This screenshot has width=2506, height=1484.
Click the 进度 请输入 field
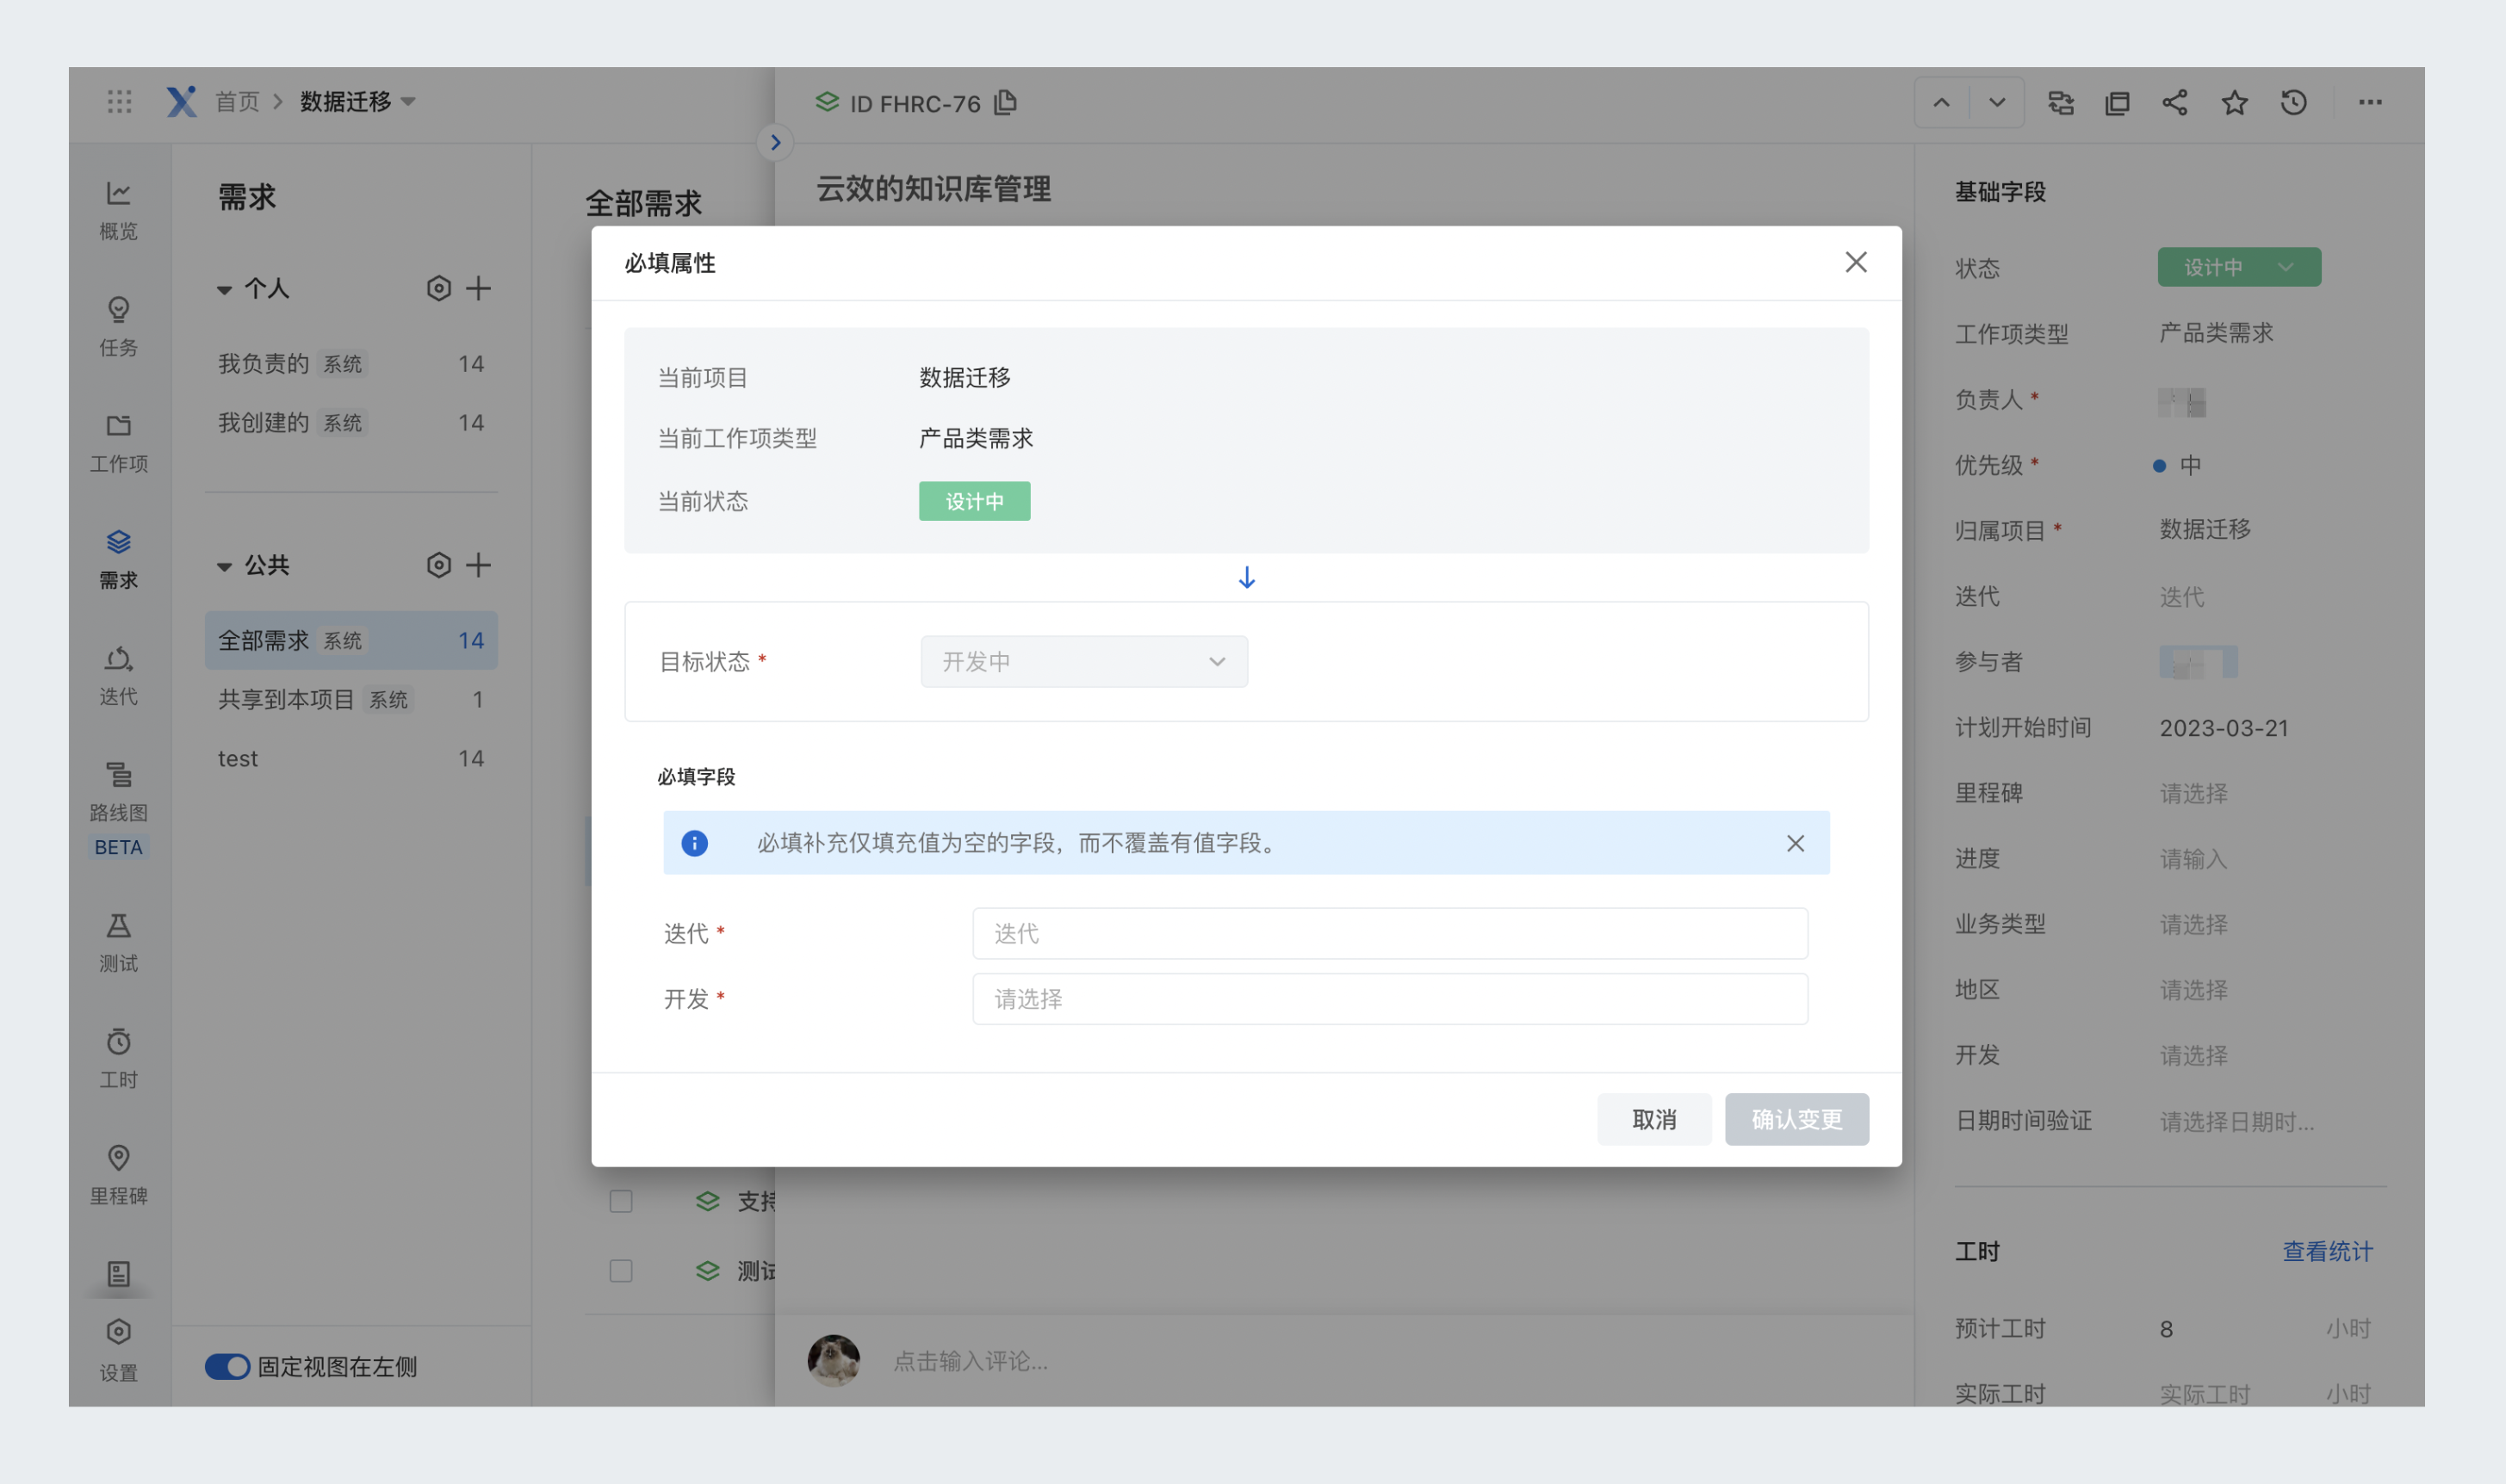coord(2193,859)
